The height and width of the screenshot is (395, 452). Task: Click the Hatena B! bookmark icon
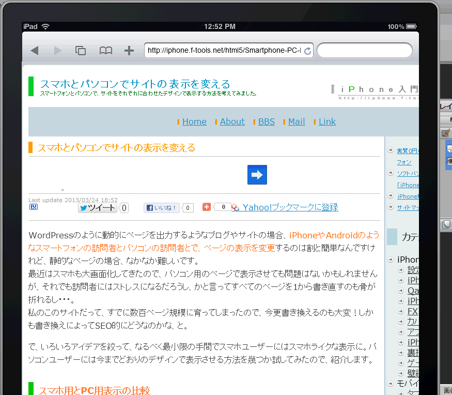pyautogui.click(x=34, y=207)
